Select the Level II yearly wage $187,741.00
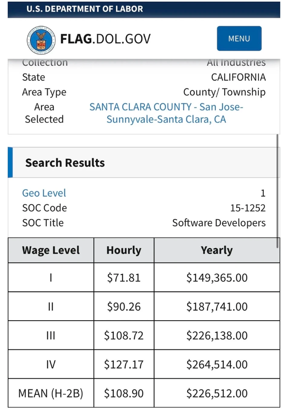 [217, 306]
